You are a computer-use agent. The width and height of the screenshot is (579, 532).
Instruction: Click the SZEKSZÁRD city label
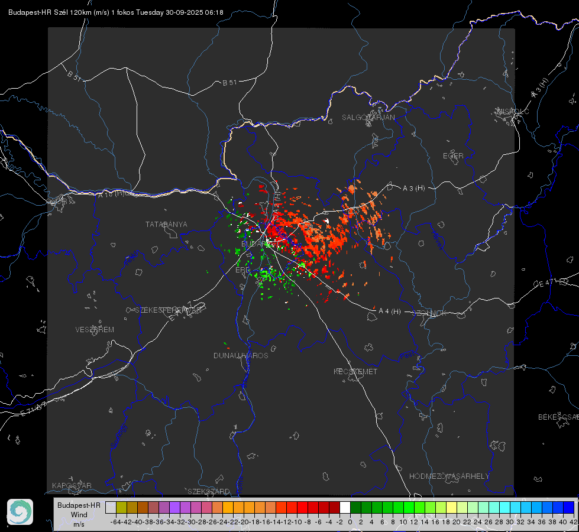(209, 491)
